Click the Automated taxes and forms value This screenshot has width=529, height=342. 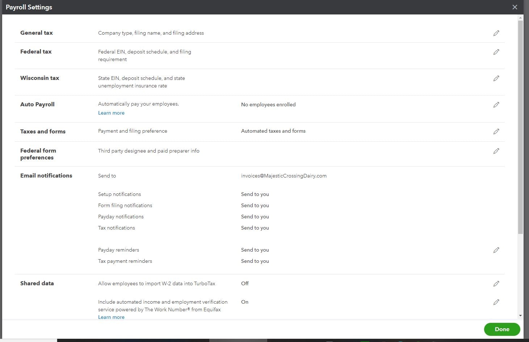pos(273,131)
